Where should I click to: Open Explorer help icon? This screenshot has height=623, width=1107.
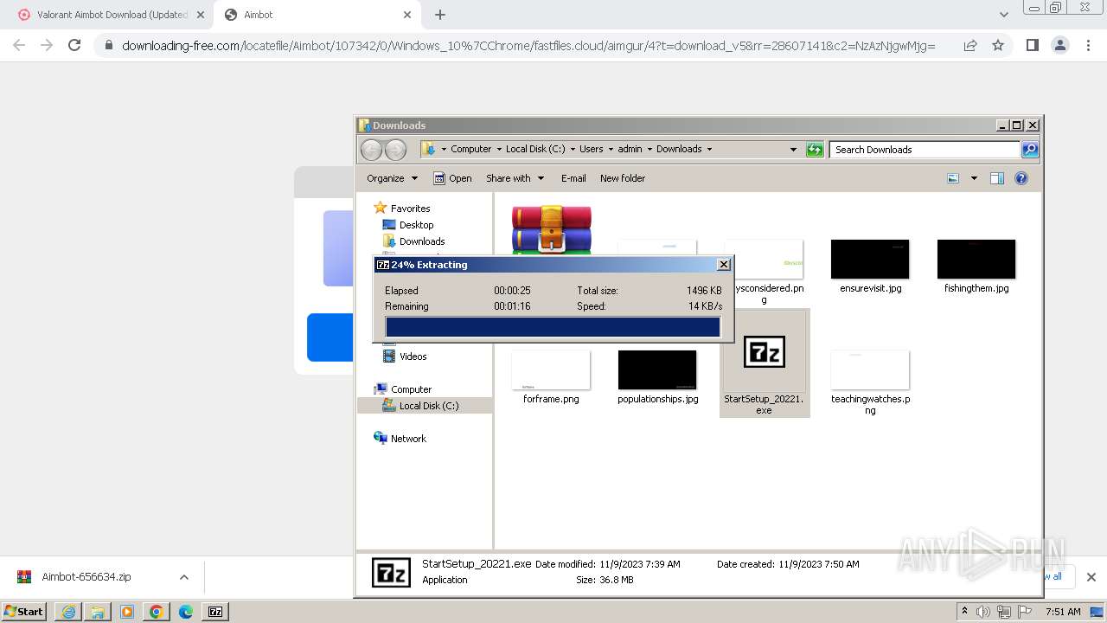coord(1021,178)
